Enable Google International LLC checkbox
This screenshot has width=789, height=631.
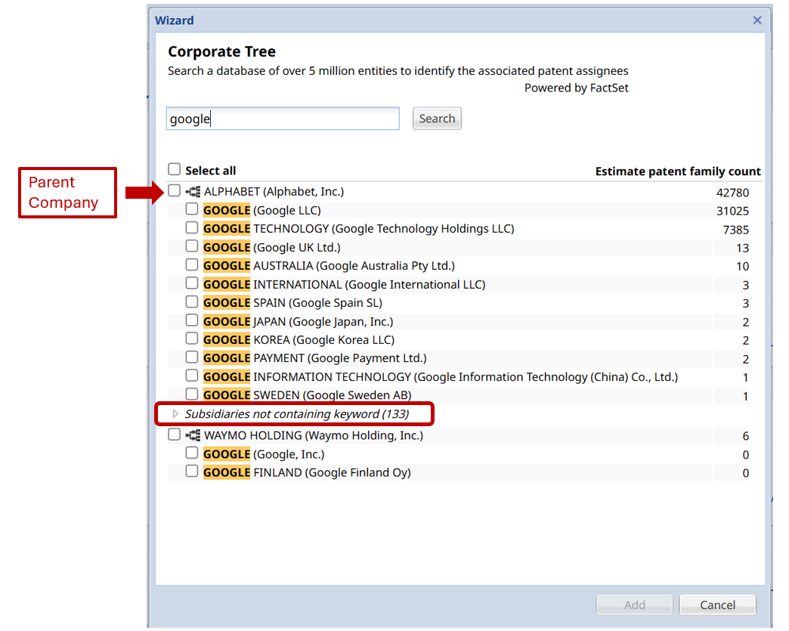(x=192, y=283)
